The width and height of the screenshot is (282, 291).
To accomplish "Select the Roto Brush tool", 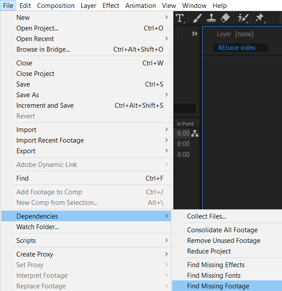I will 243,18.
